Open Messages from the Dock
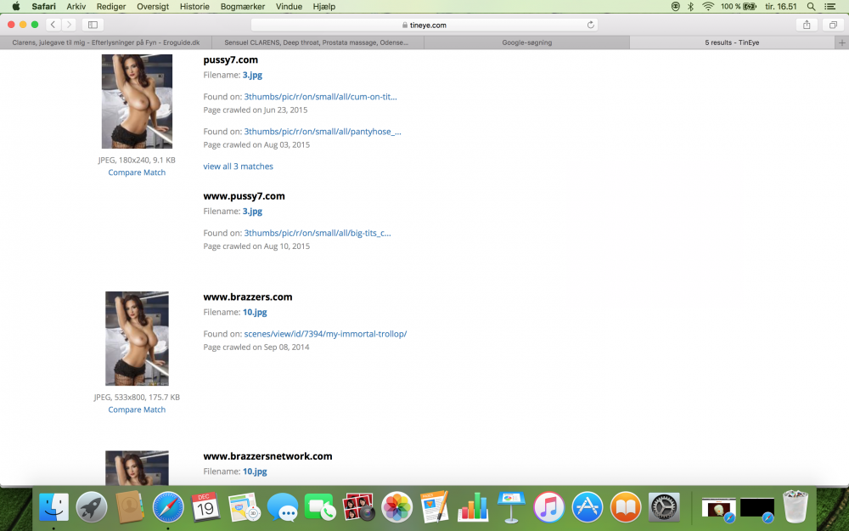Screen dimensions: 849x531 (x=282, y=508)
